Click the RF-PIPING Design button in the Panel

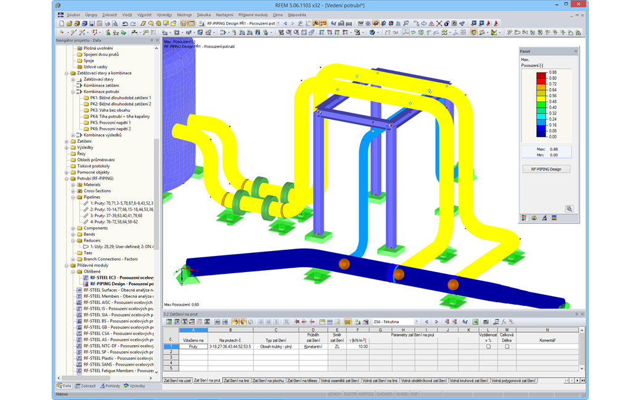pyautogui.click(x=547, y=169)
